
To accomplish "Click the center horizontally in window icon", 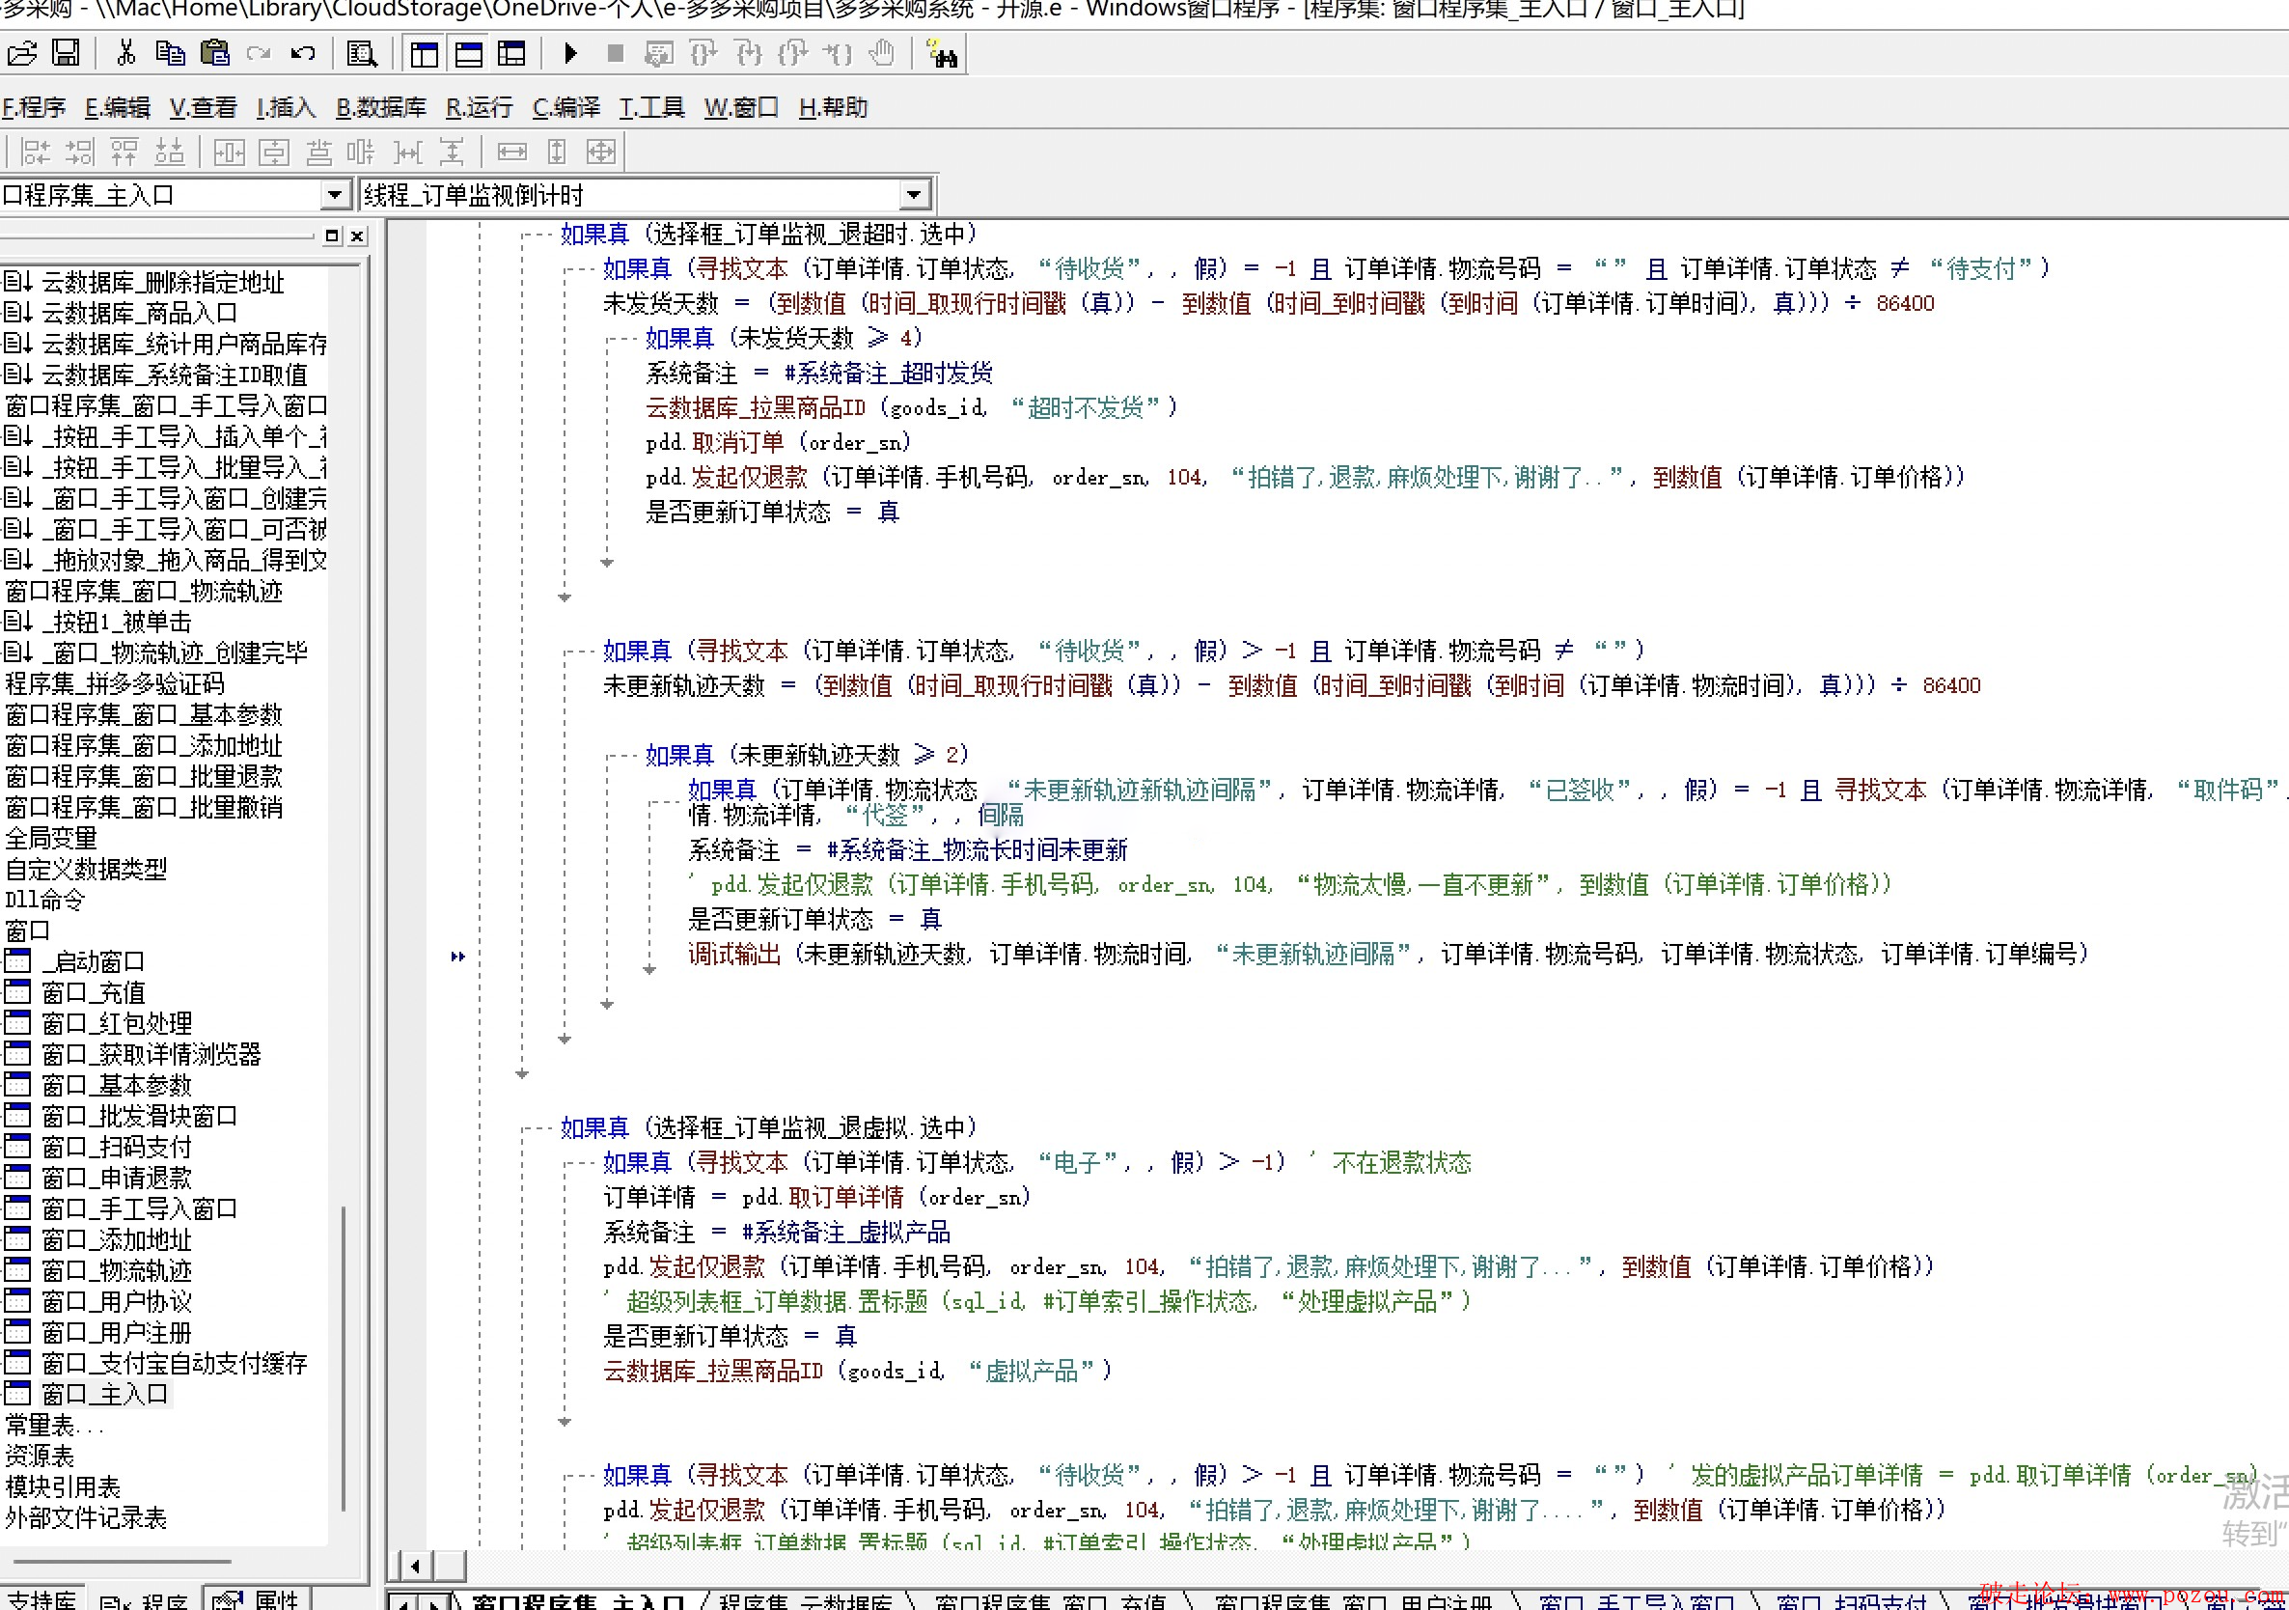I will pyautogui.click(x=230, y=152).
